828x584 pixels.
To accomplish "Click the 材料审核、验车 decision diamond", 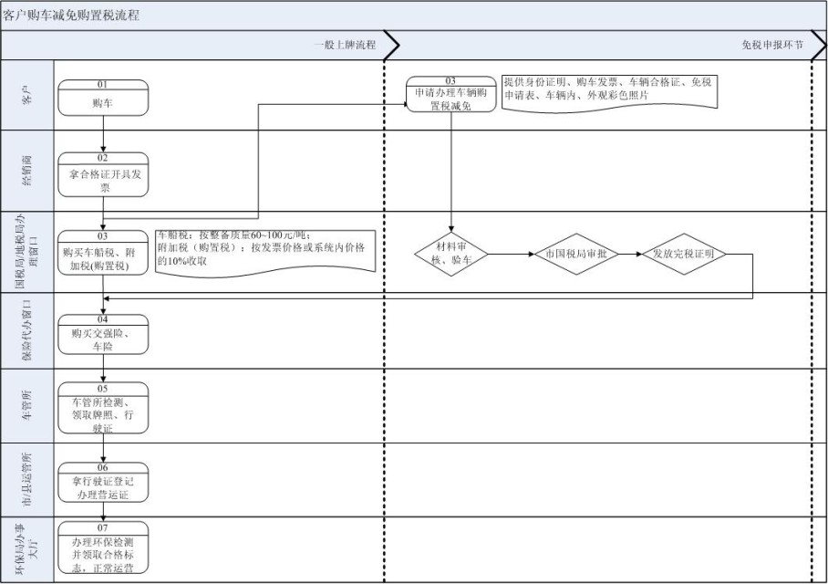I will [x=451, y=255].
